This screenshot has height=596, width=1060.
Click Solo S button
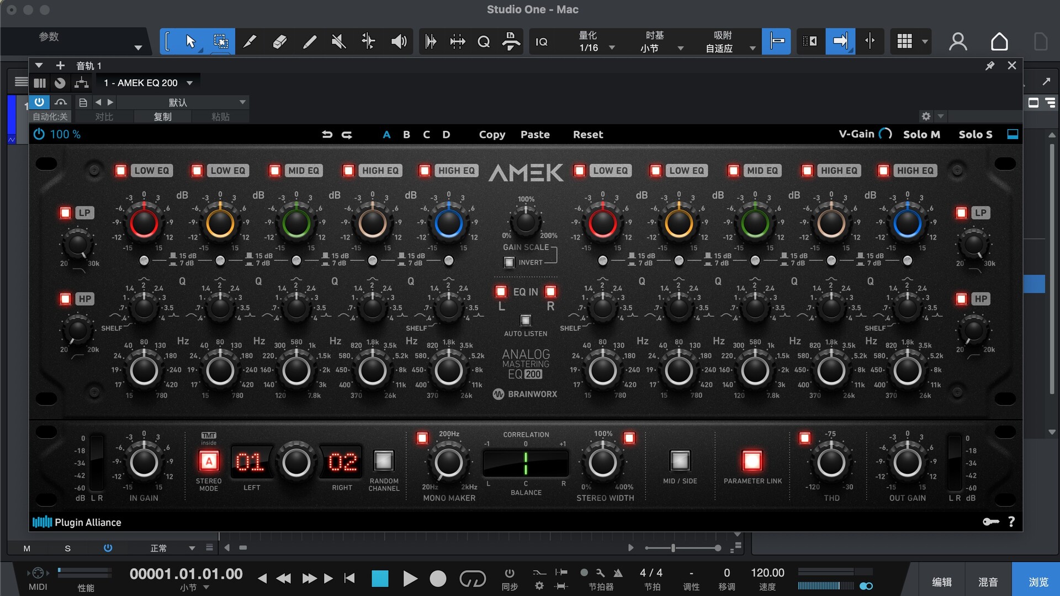click(976, 134)
